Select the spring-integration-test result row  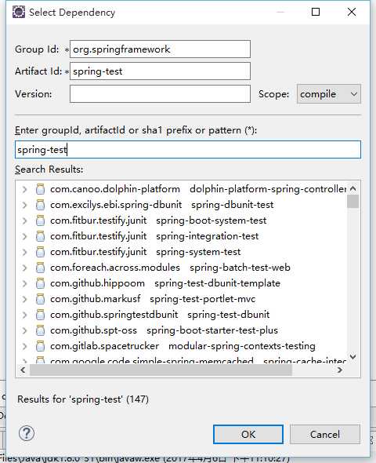coord(181,236)
